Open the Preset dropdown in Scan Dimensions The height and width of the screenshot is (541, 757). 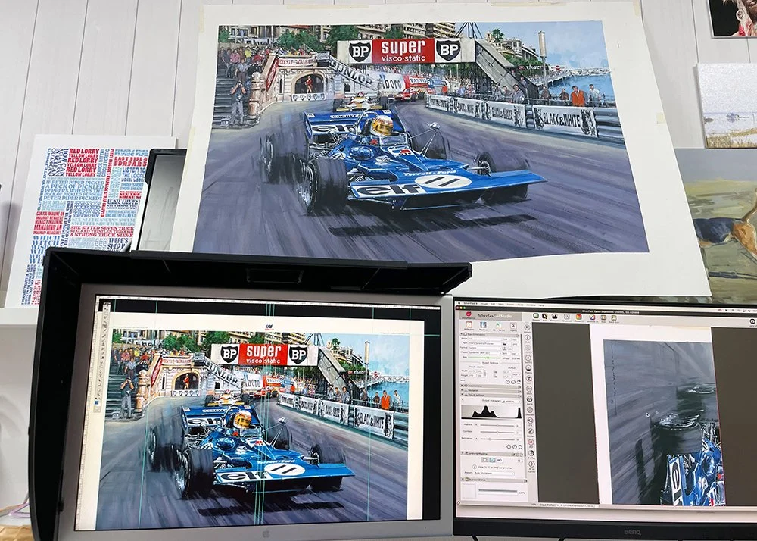click(484, 352)
